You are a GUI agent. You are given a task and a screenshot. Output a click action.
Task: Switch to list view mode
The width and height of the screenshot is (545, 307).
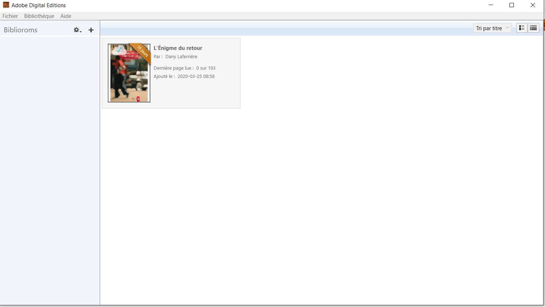(534, 28)
